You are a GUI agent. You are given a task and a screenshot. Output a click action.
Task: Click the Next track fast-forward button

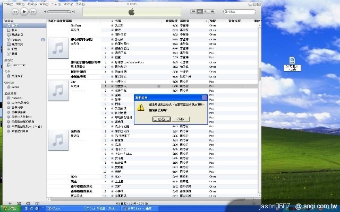(33, 11)
